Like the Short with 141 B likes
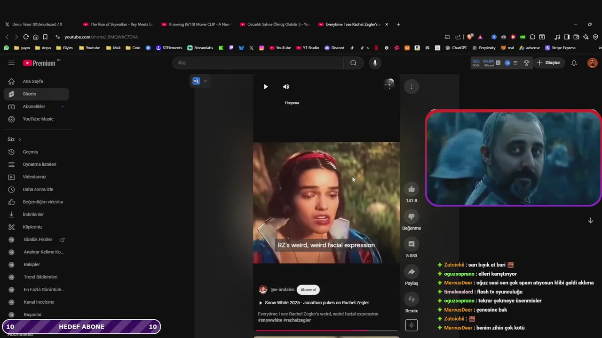The image size is (602, 338). [x=412, y=189]
